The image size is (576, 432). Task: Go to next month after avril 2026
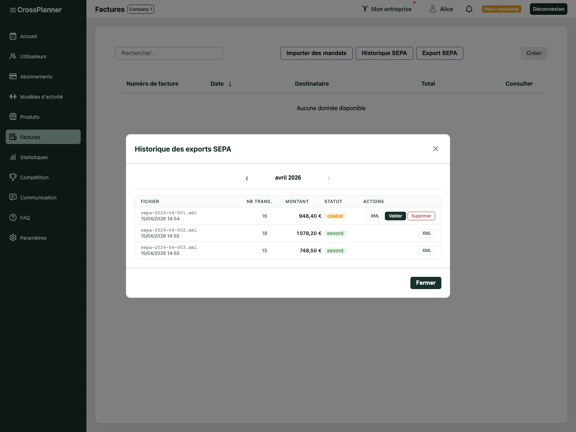click(329, 178)
